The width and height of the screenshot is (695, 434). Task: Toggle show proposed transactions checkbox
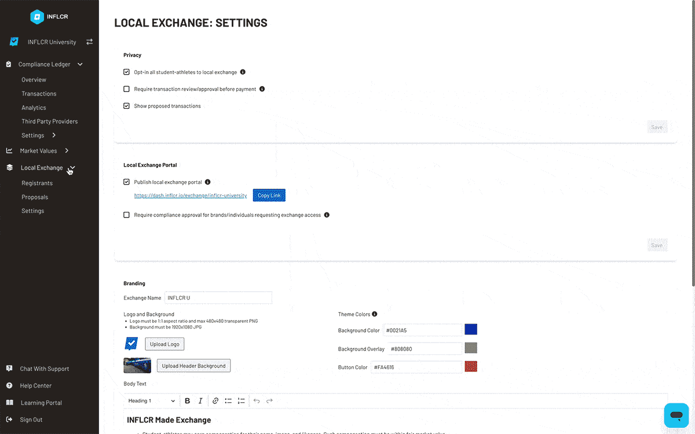[x=127, y=106]
